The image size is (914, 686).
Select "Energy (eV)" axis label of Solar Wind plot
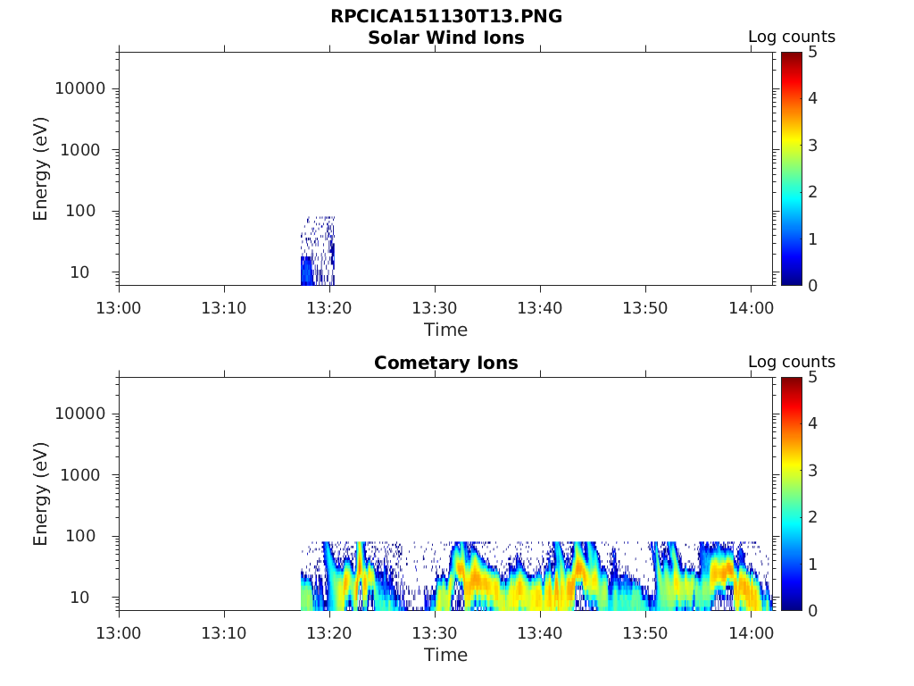coord(40,169)
